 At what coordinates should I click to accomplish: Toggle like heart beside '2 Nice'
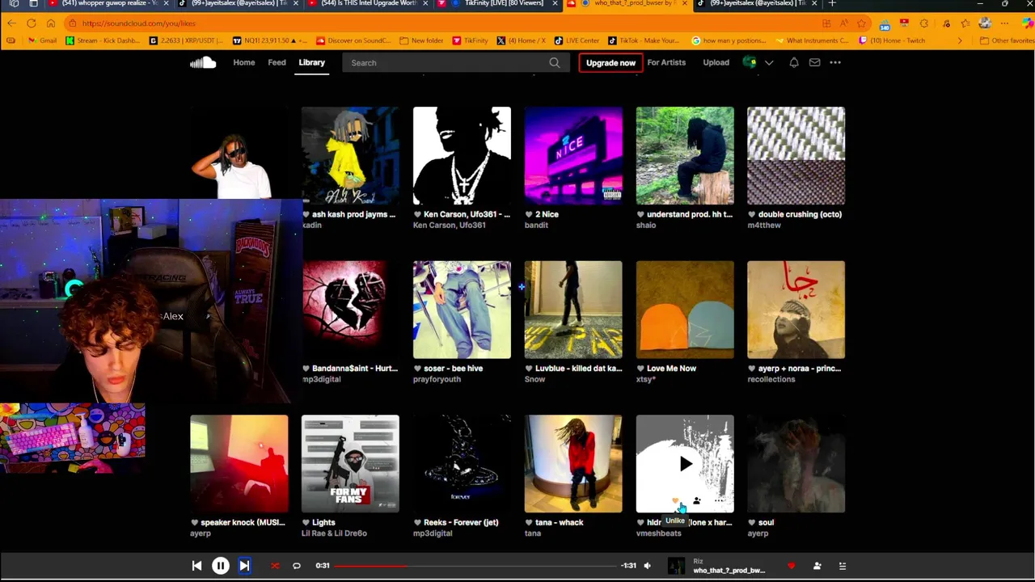529,214
